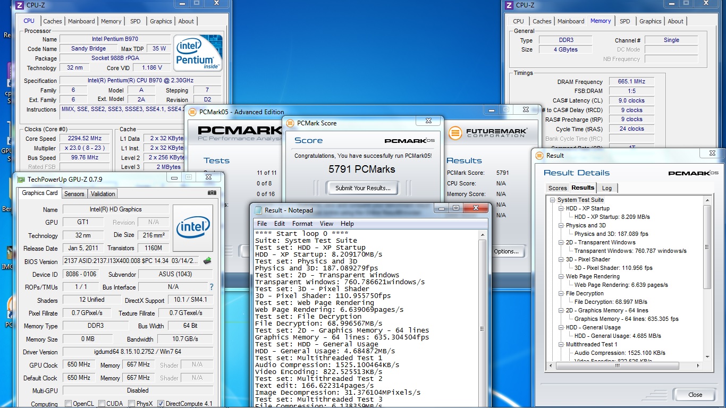
Task: Click the Intel logo in GPU-Z
Action: tap(193, 228)
